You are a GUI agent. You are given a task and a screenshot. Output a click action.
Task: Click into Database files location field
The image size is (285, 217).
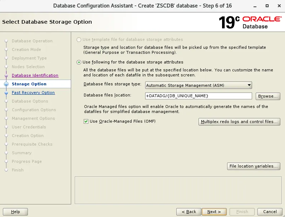(x=198, y=96)
